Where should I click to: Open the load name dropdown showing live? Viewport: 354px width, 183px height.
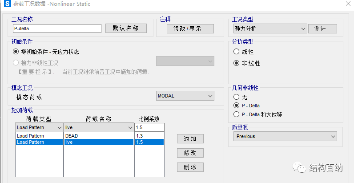(x=99, y=127)
